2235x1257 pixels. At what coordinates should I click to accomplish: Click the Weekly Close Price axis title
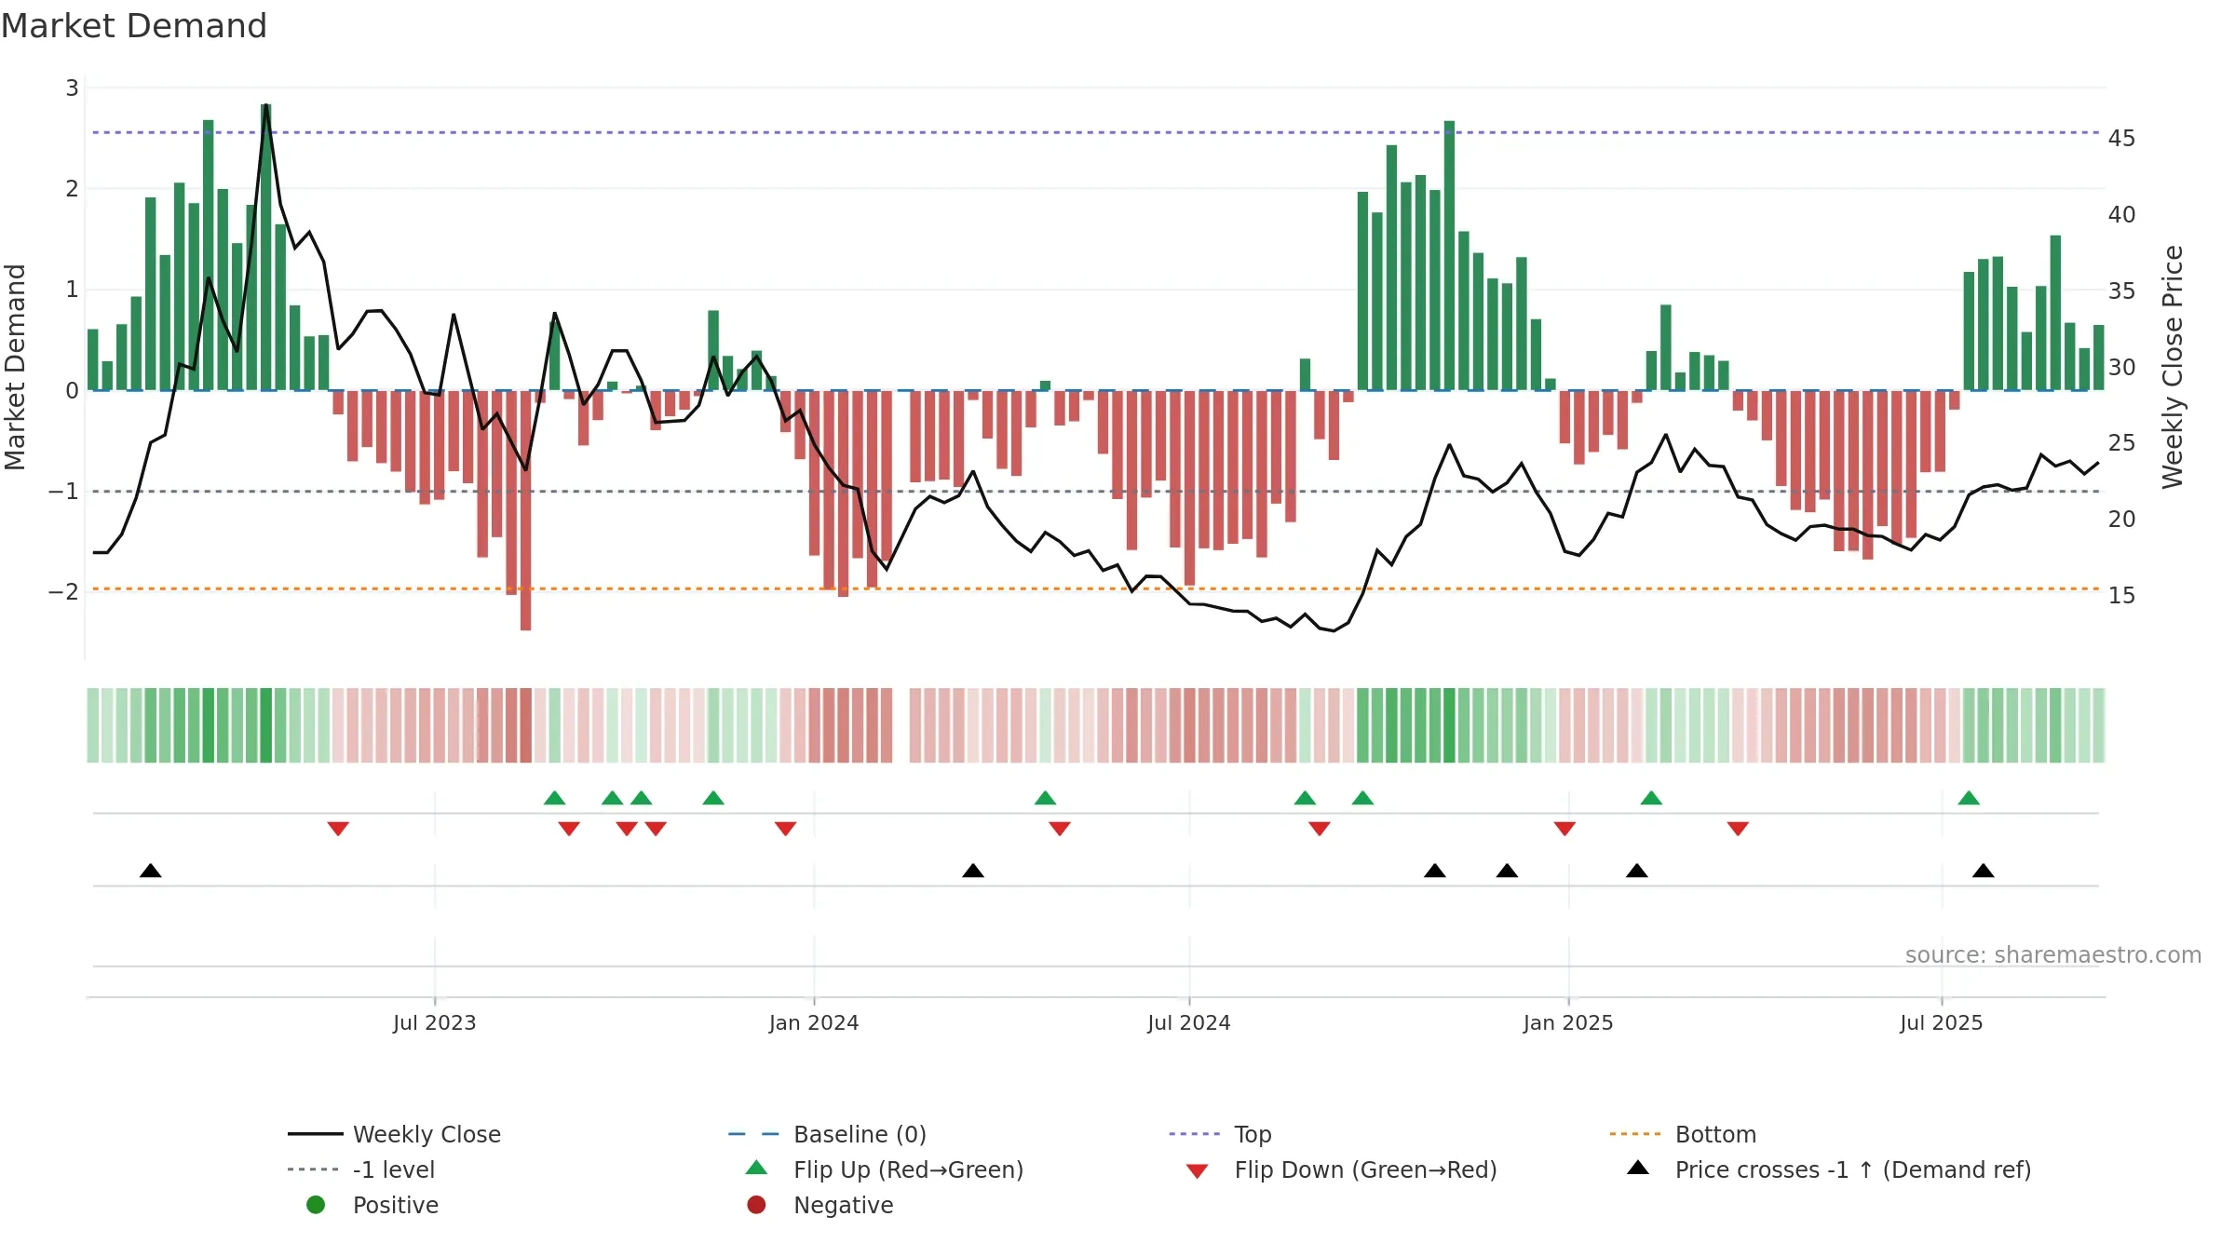coord(2173,367)
